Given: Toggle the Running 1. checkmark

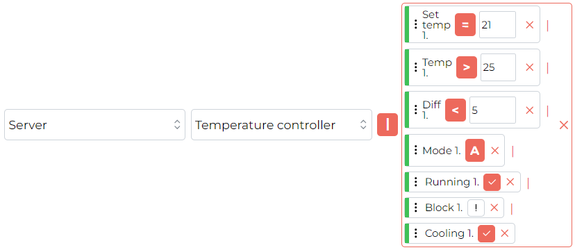Looking at the screenshot, I should (492, 182).
